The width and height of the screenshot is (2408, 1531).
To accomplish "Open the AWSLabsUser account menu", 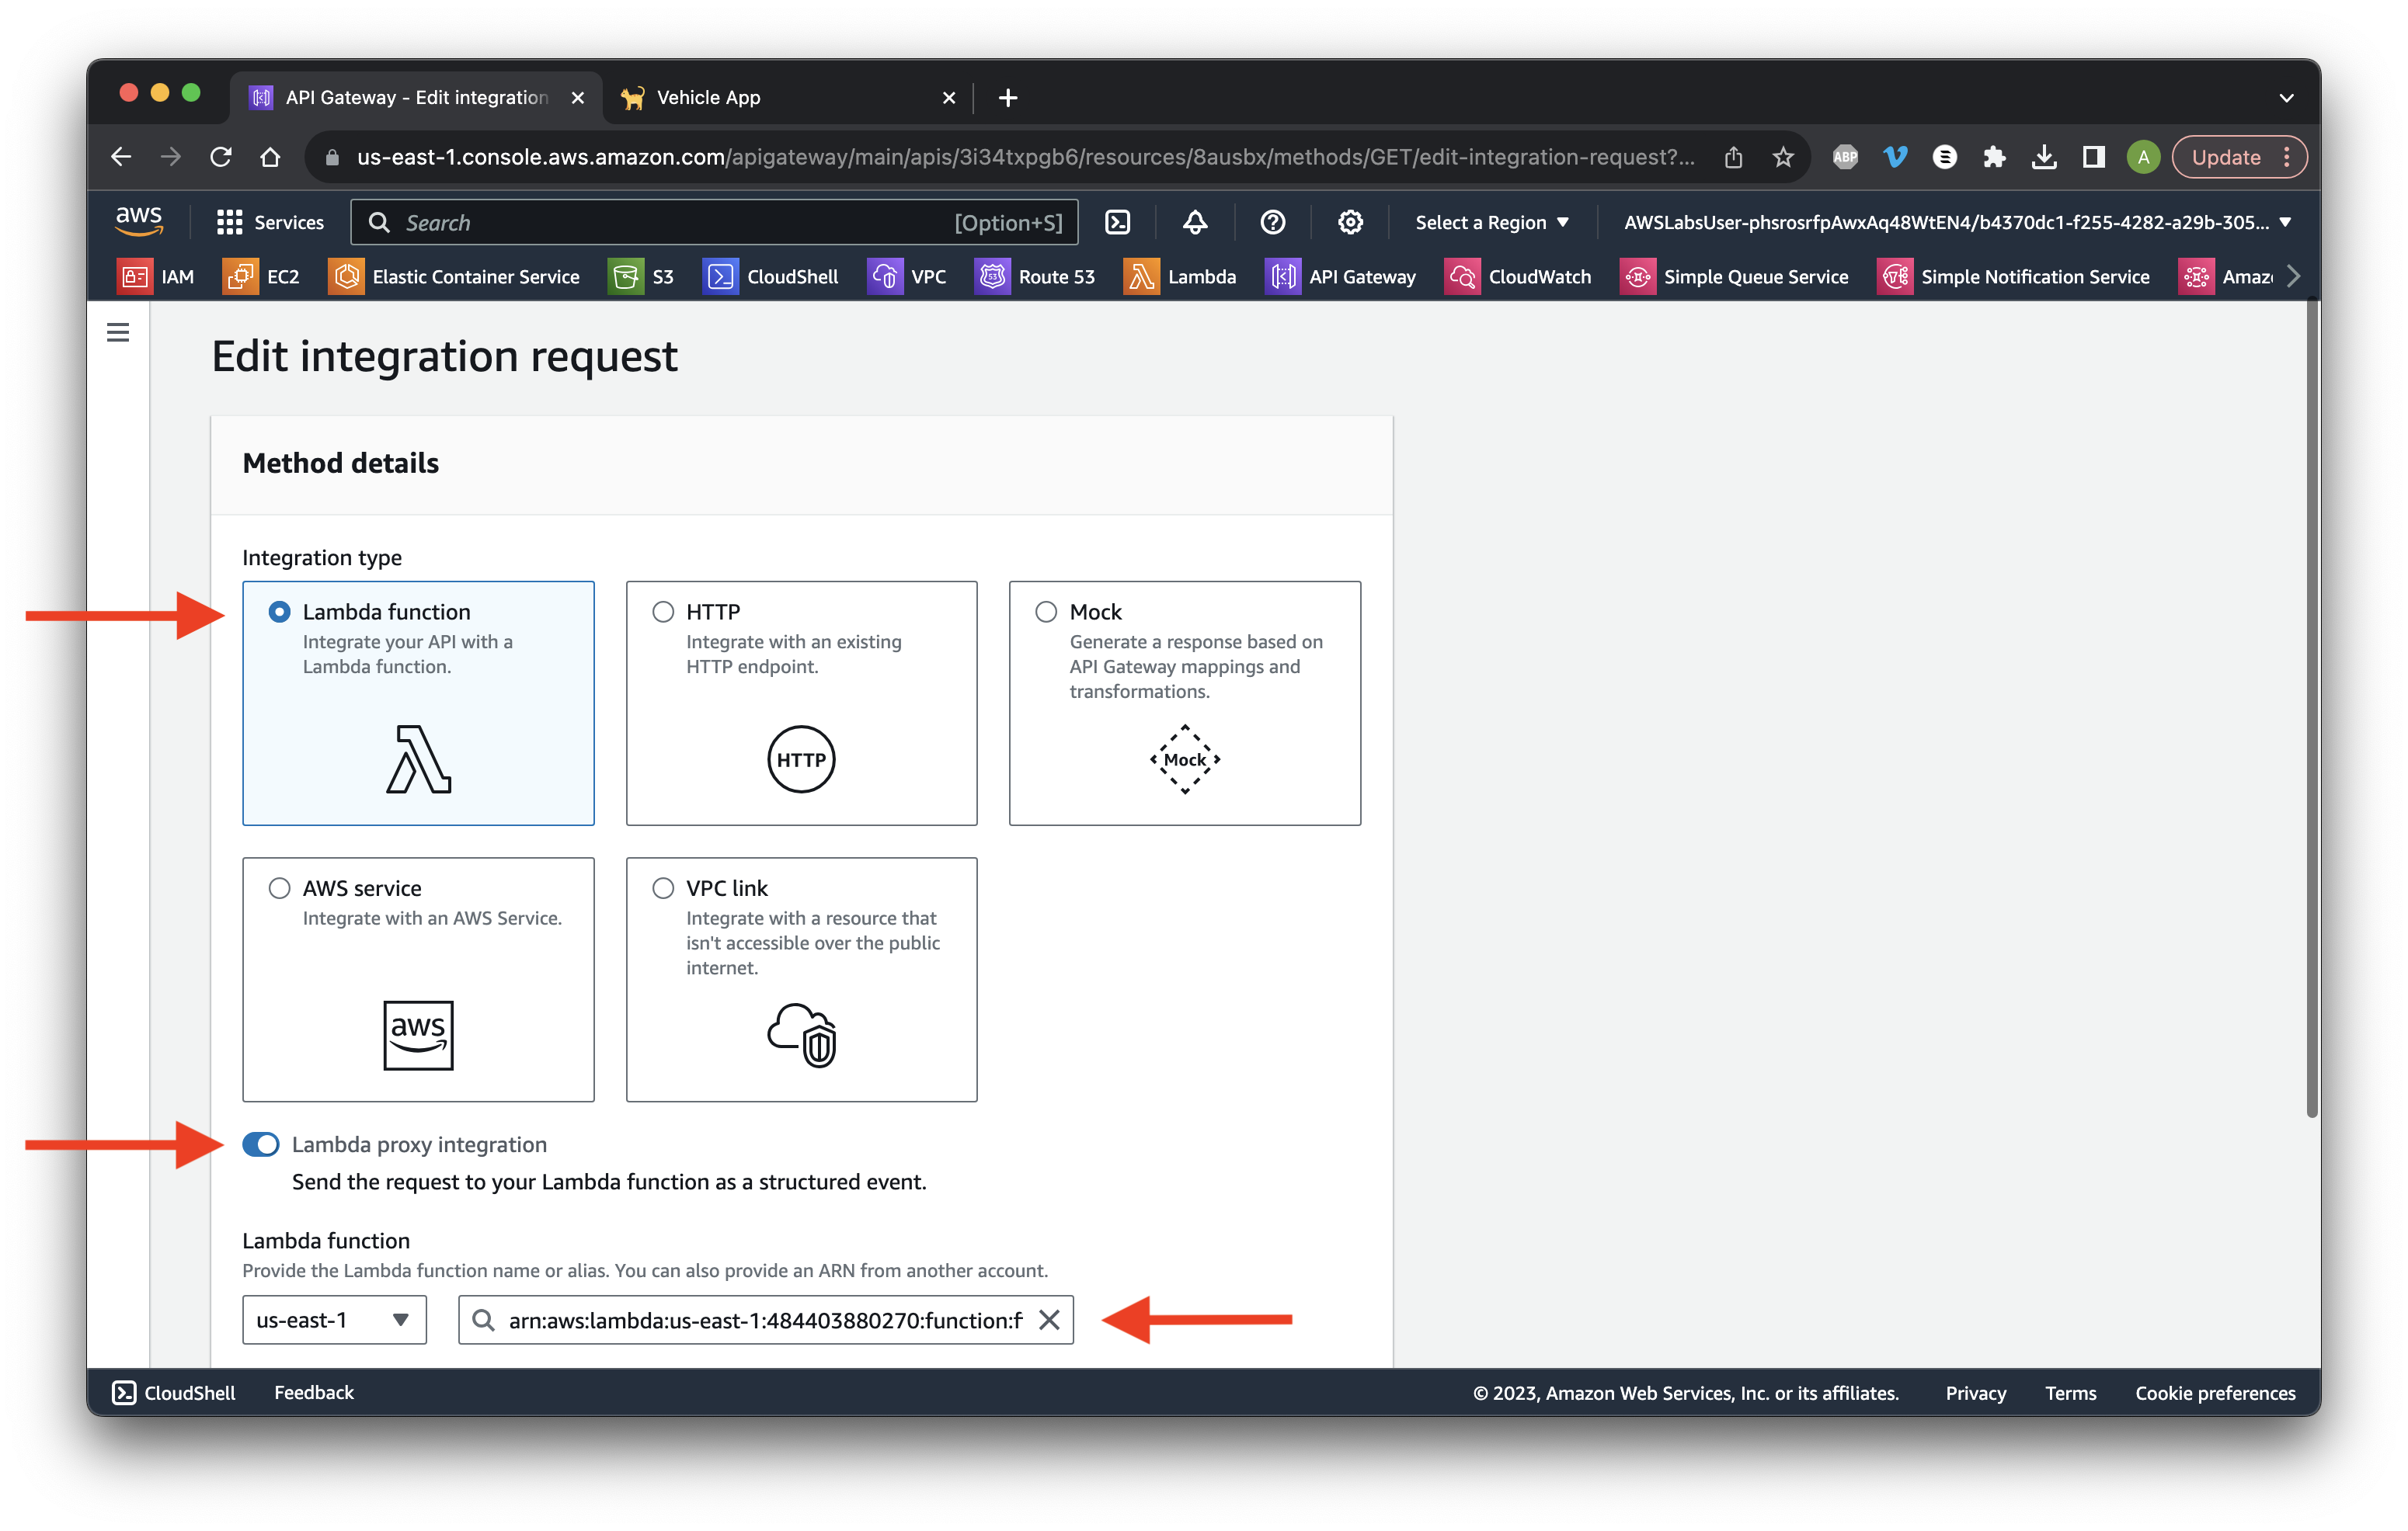I will (x=1957, y=222).
